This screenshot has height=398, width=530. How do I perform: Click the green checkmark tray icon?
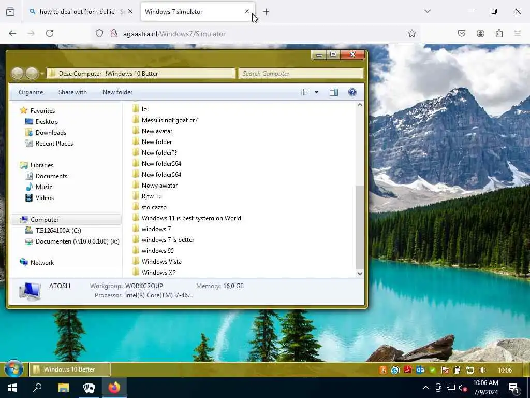pos(432,370)
